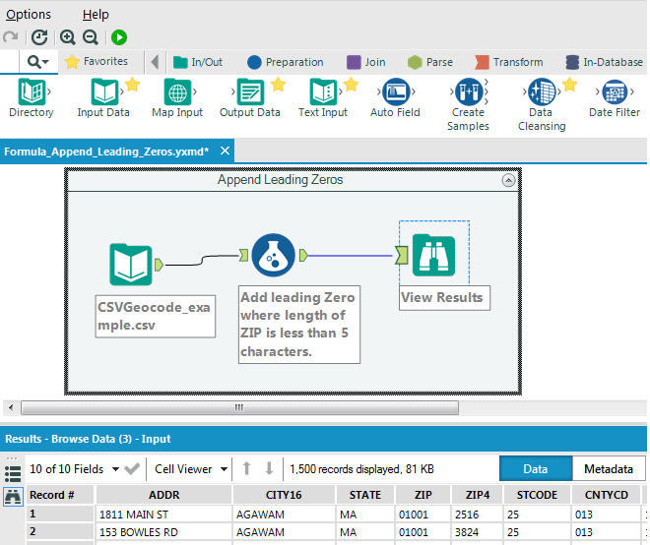Collapse the Append Leading Zeros container
The width and height of the screenshot is (650, 545).
508,181
